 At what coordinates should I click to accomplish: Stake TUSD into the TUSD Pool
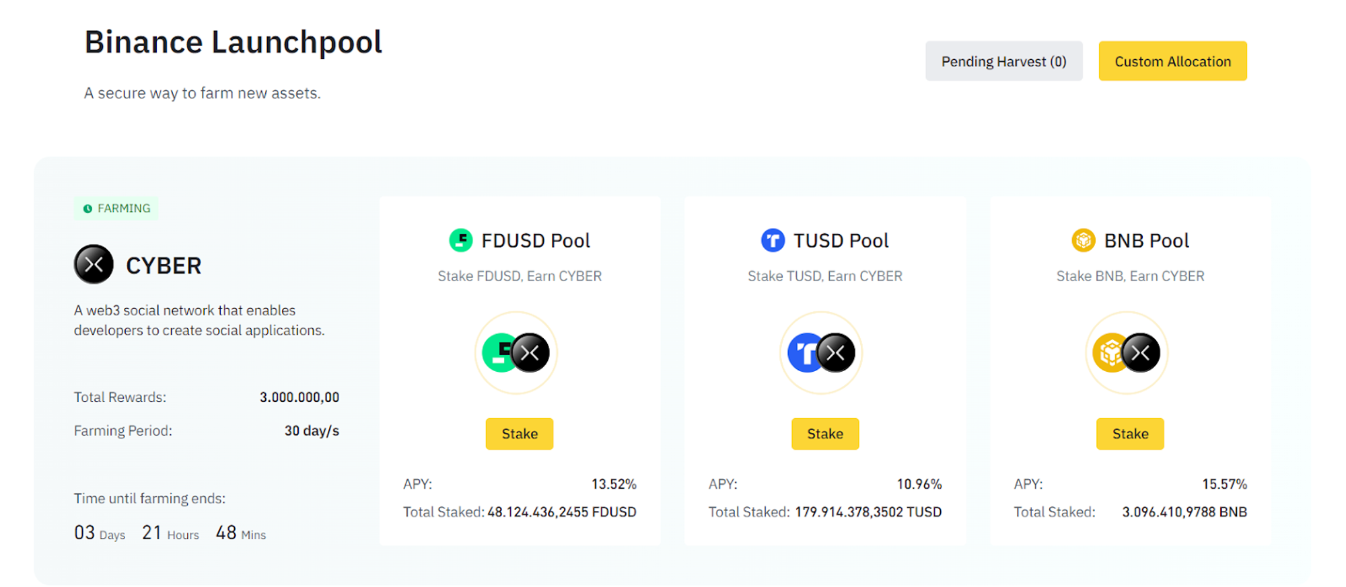coord(825,434)
